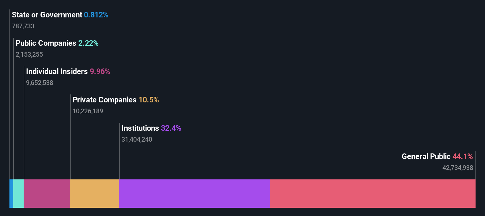Click the magenta Individual Insiders bar segment
Viewport: 485px width, 216px height.
pos(47,194)
